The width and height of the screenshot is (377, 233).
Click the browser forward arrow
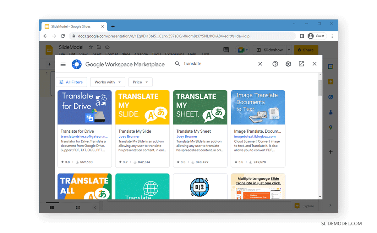pyautogui.click(x=54, y=36)
